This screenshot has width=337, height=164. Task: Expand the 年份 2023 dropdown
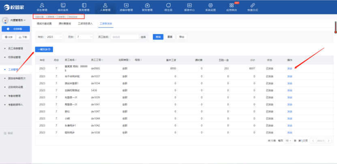[54, 37]
